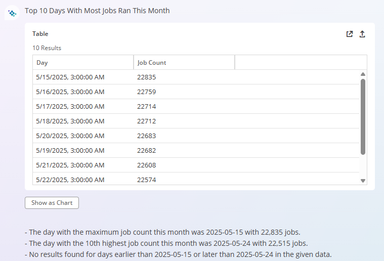Click the table's vertical scrollbar thumb
The height and width of the screenshot is (261, 384).
point(363,117)
